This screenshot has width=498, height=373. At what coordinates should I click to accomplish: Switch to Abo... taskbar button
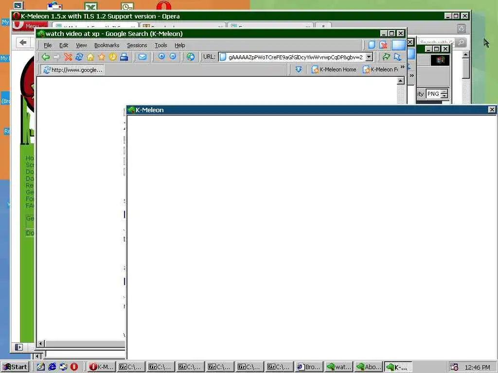(x=369, y=367)
